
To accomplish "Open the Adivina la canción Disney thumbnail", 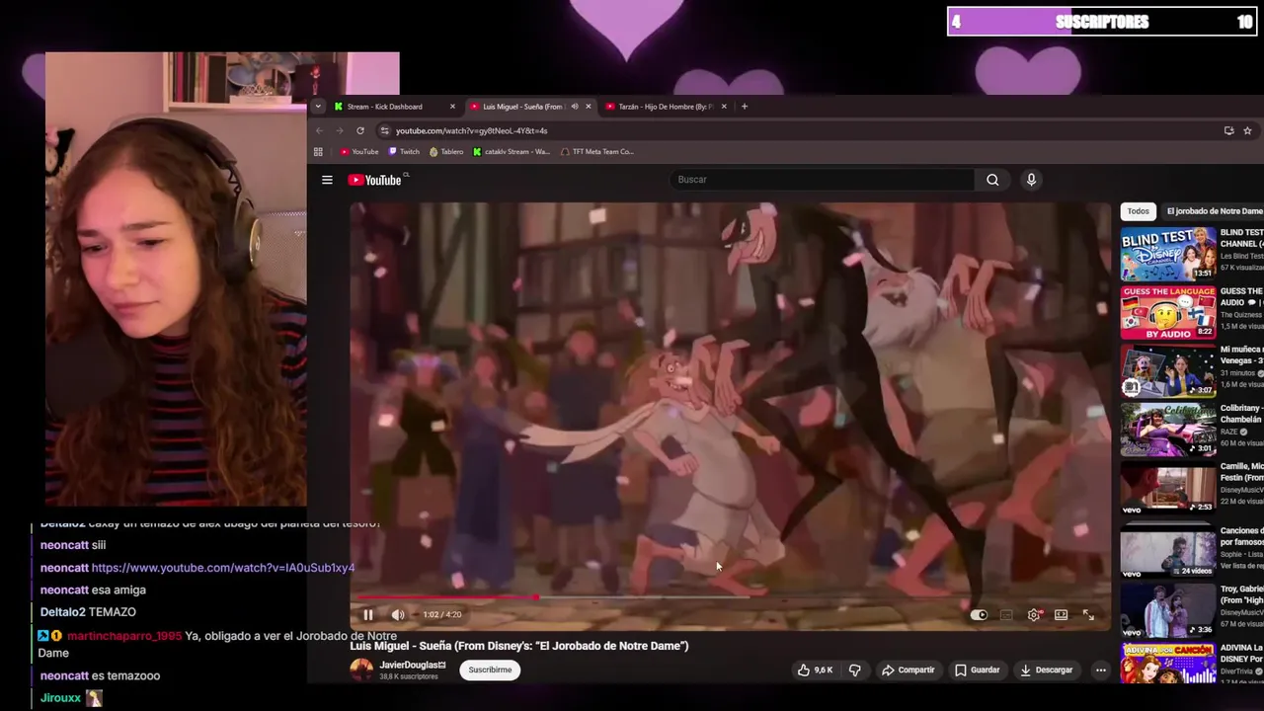I will pos(1168,664).
